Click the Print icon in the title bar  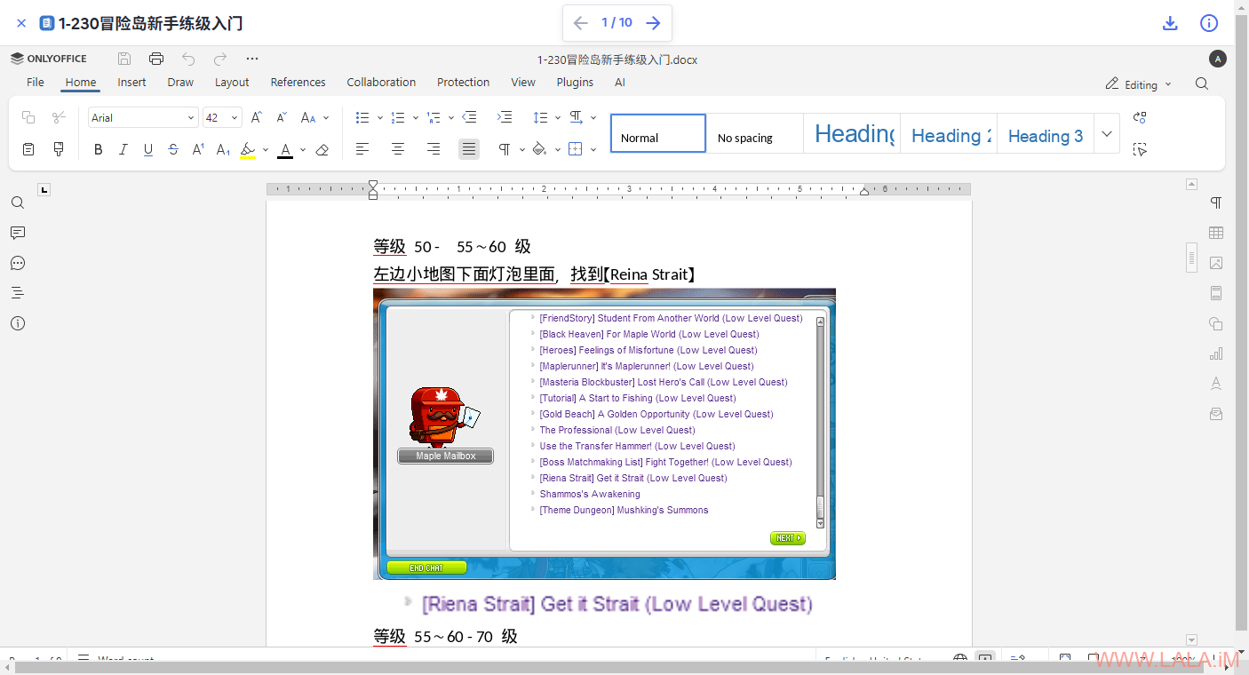[x=156, y=59]
